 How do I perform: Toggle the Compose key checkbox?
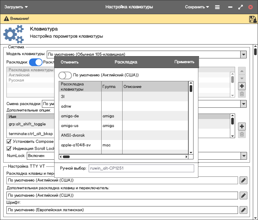pos(9,141)
